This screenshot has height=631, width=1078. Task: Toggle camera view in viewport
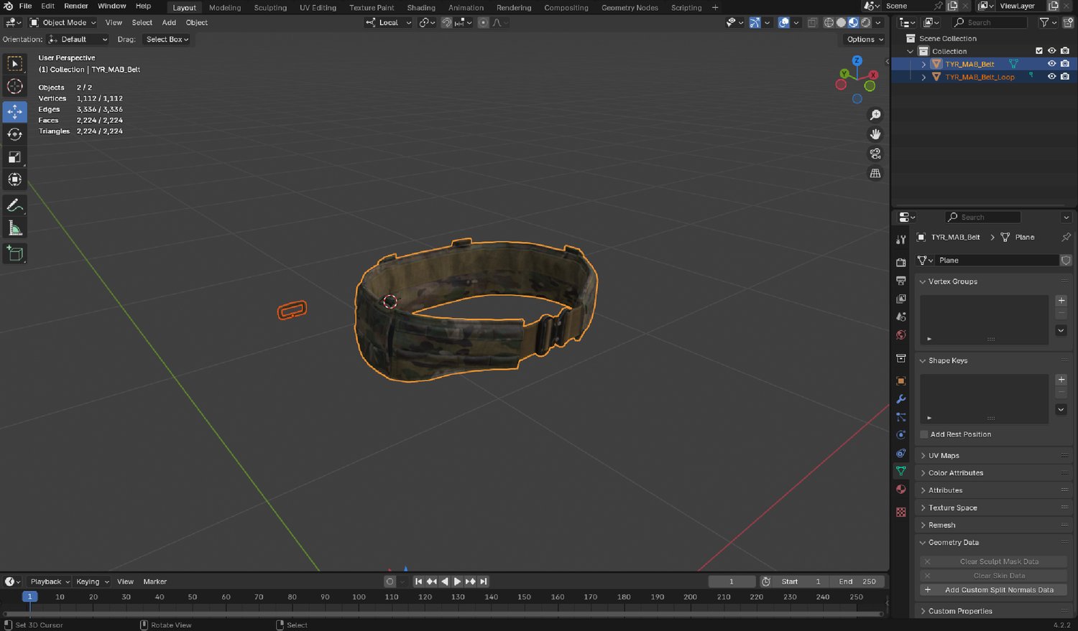coord(875,154)
